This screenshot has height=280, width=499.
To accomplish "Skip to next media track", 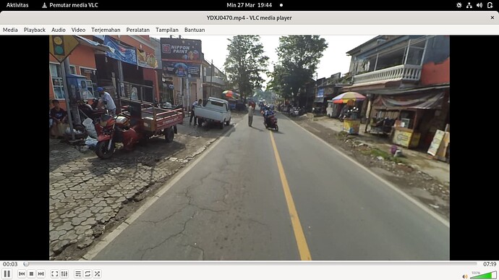I will [40, 273].
